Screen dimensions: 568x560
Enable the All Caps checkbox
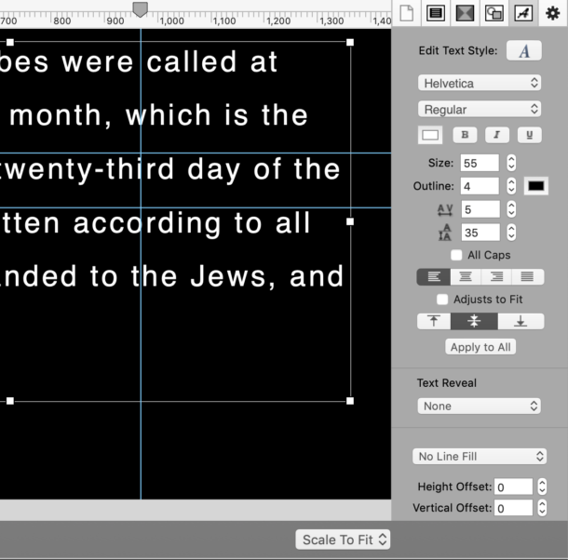[456, 255]
